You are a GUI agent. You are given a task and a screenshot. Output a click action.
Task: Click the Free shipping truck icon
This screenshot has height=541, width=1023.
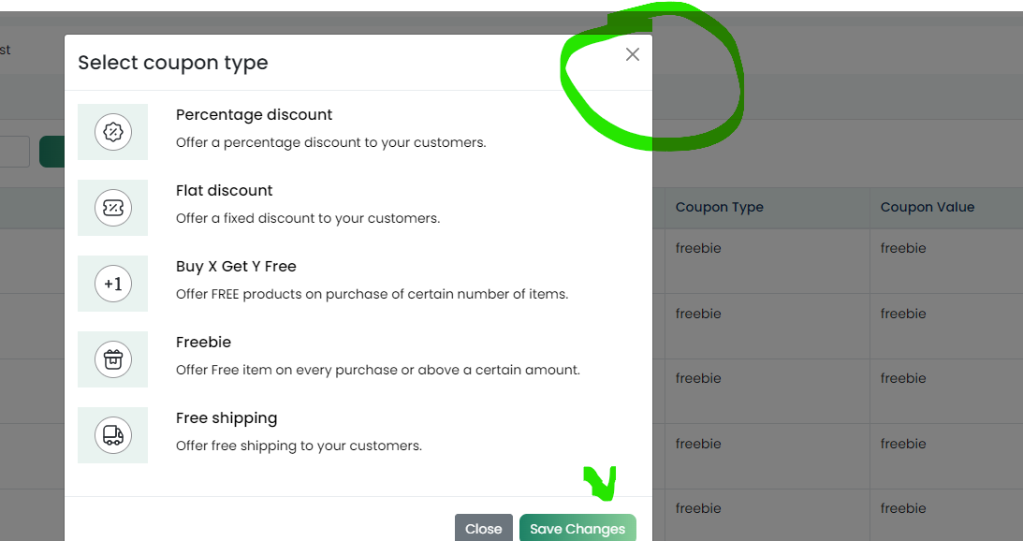point(113,434)
